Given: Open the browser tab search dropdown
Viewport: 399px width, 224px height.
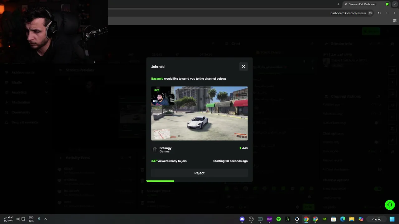Looking at the screenshot, I should [395, 4].
